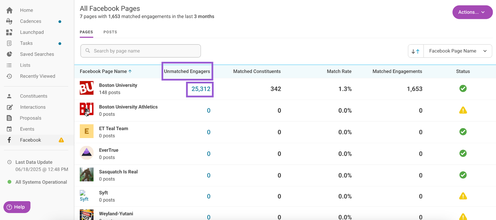Click the Status column header
Viewport: 496px width, 220px height.
(463, 71)
